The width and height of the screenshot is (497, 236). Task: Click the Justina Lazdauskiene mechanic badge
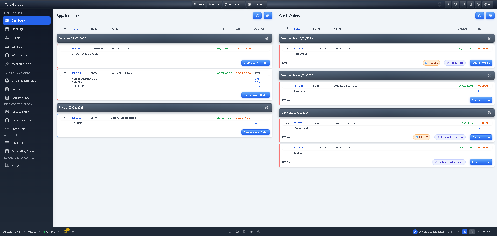[449, 162]
